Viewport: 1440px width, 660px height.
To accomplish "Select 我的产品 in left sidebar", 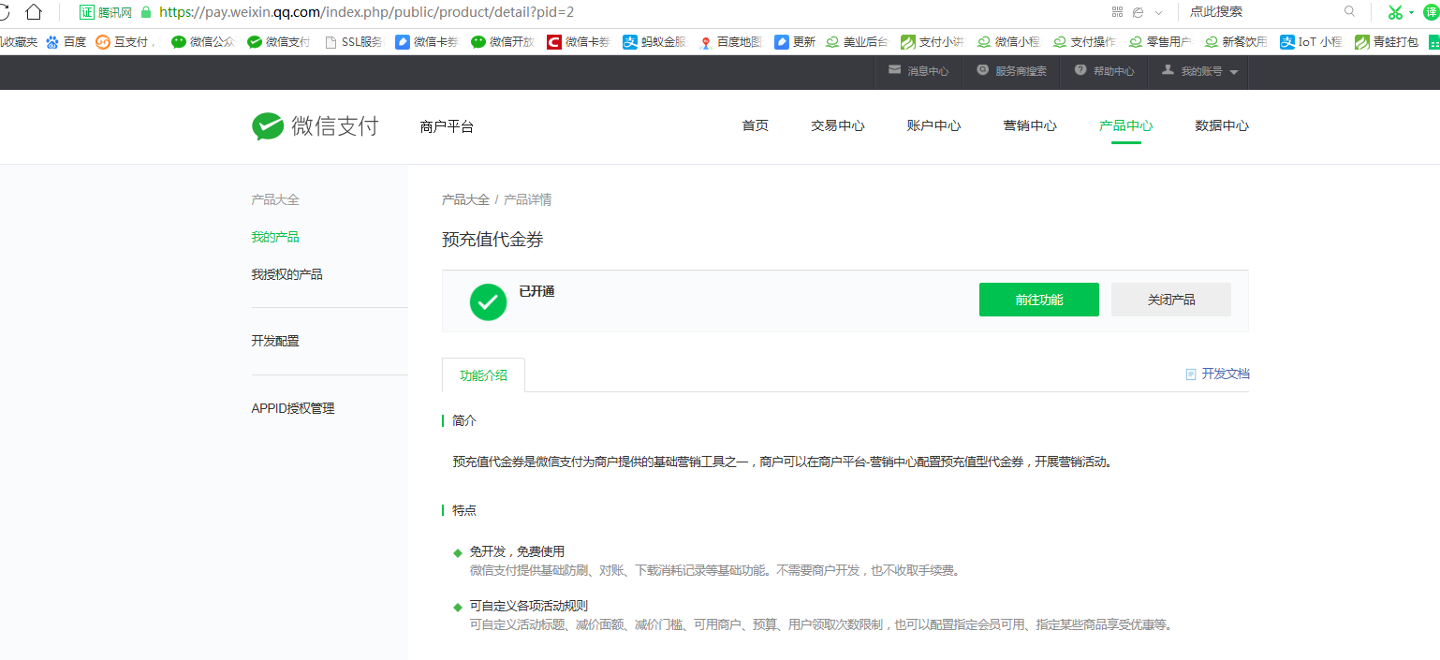I will click(x=275, y=237).
